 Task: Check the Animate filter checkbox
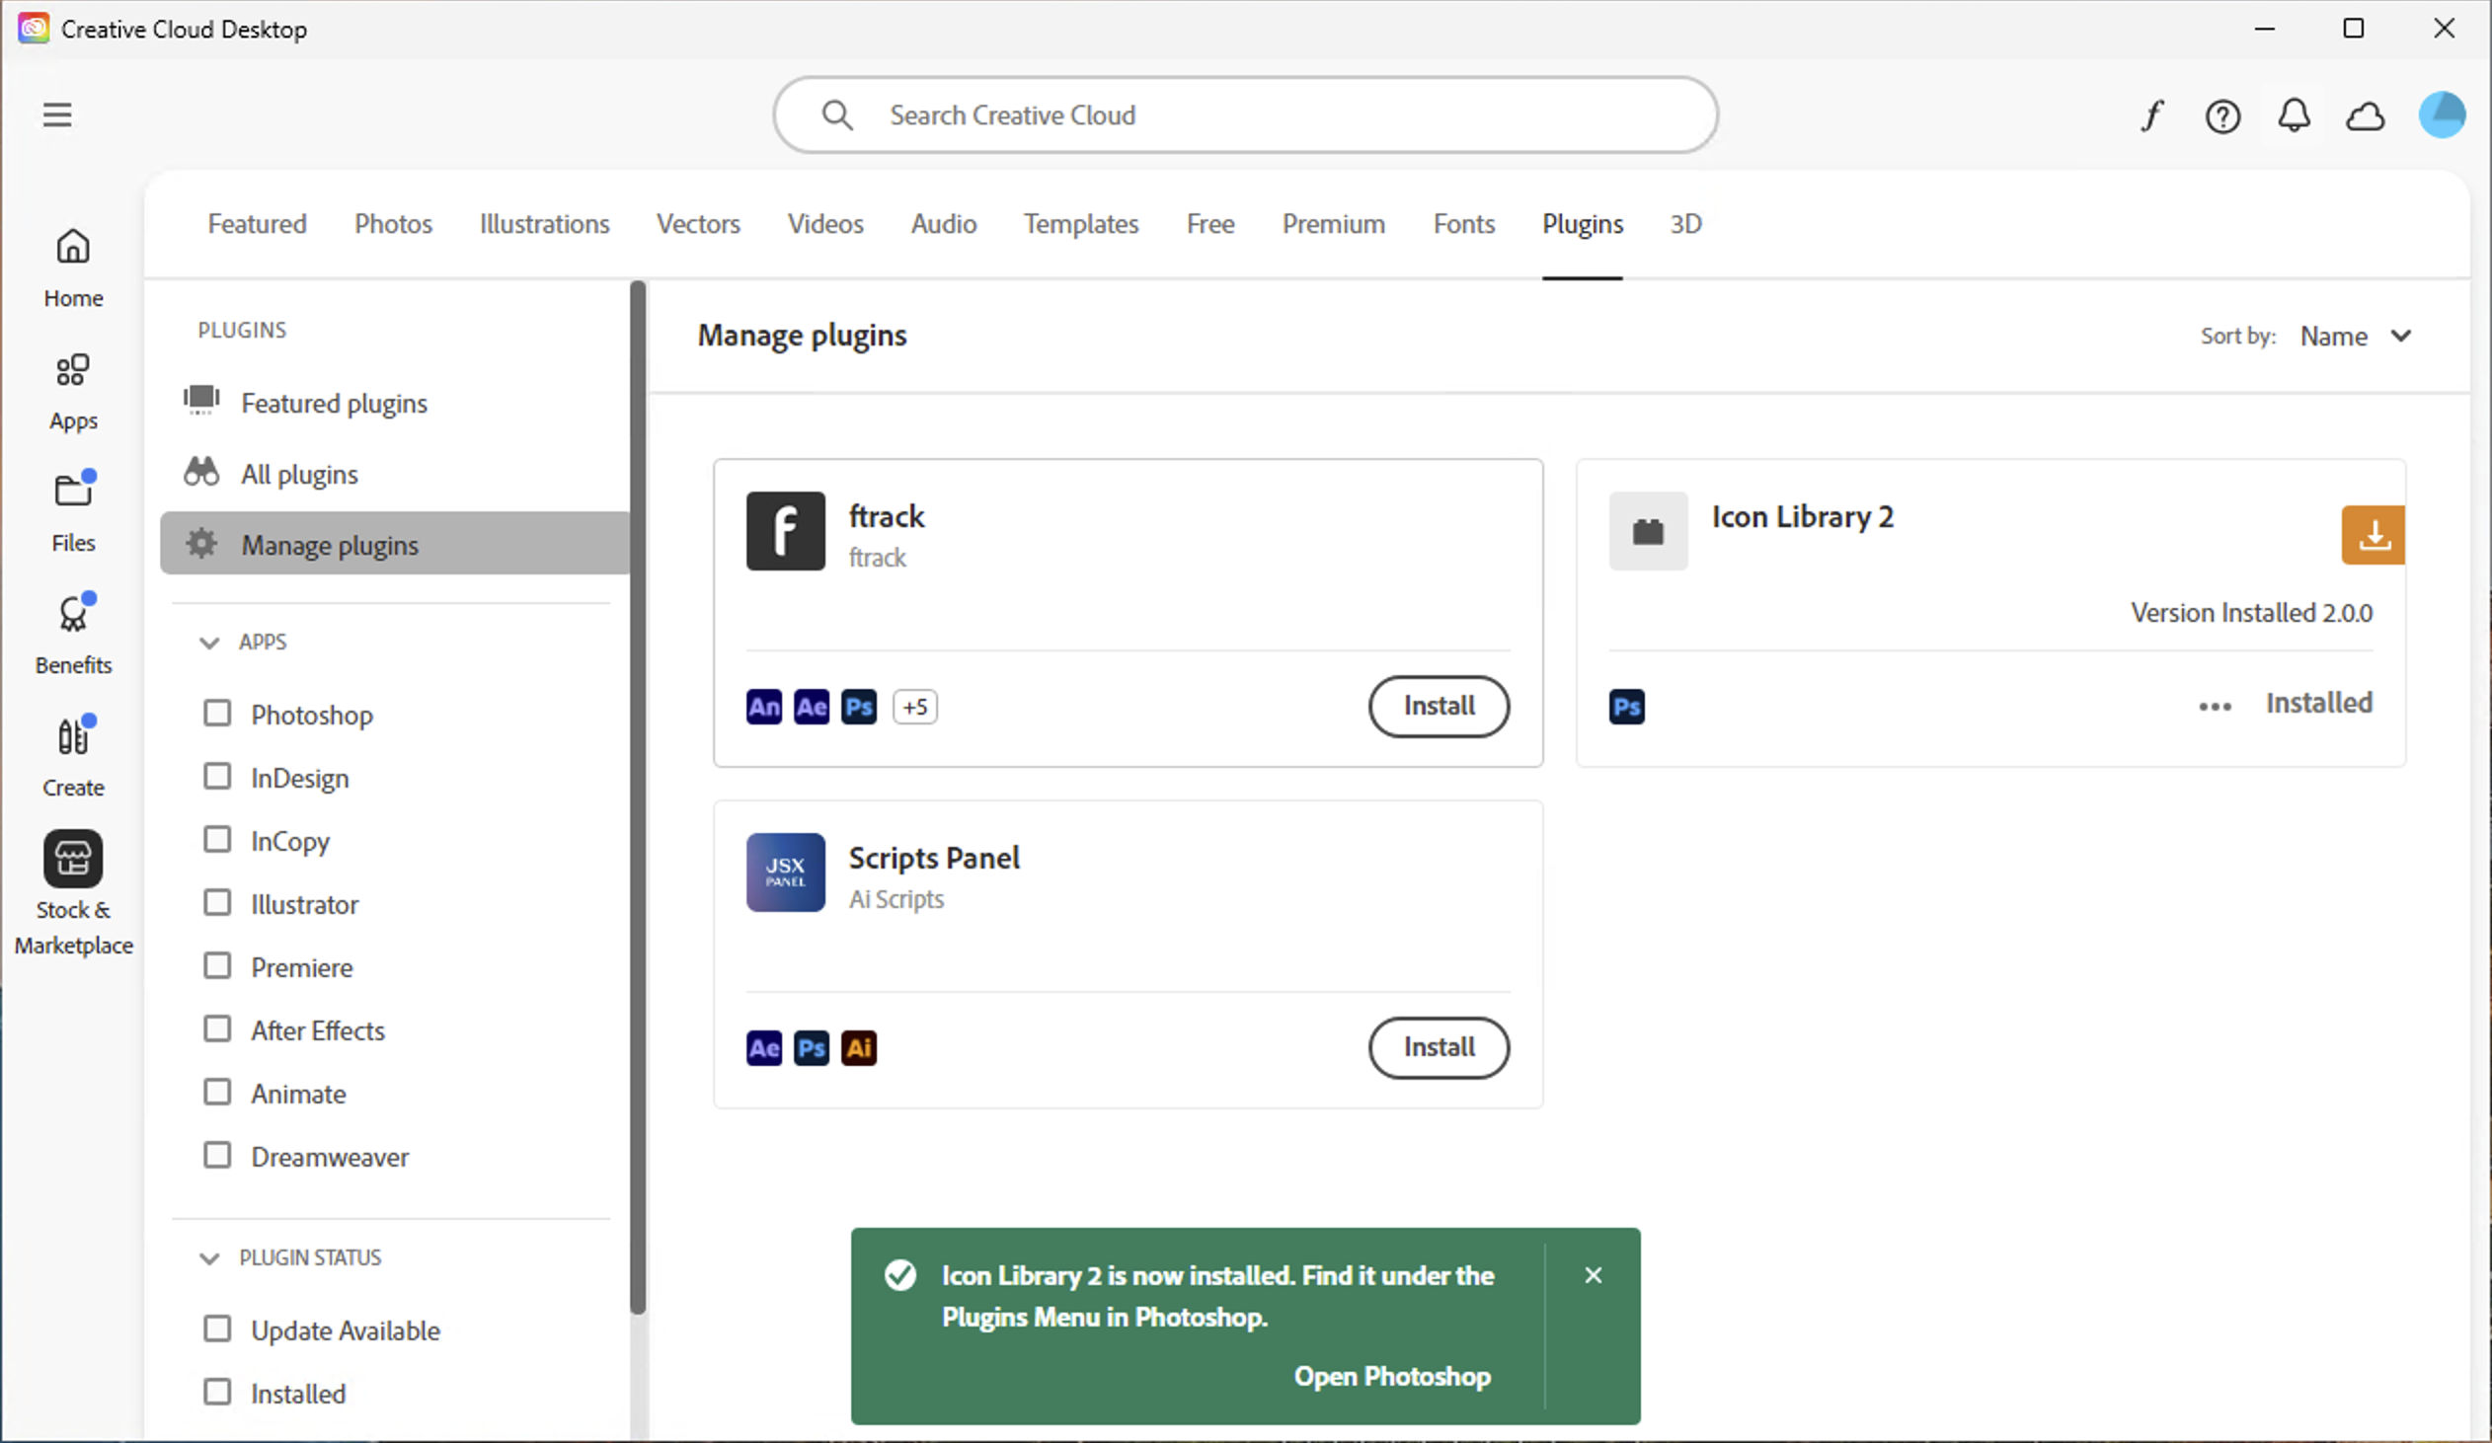tap(216, 1093)
